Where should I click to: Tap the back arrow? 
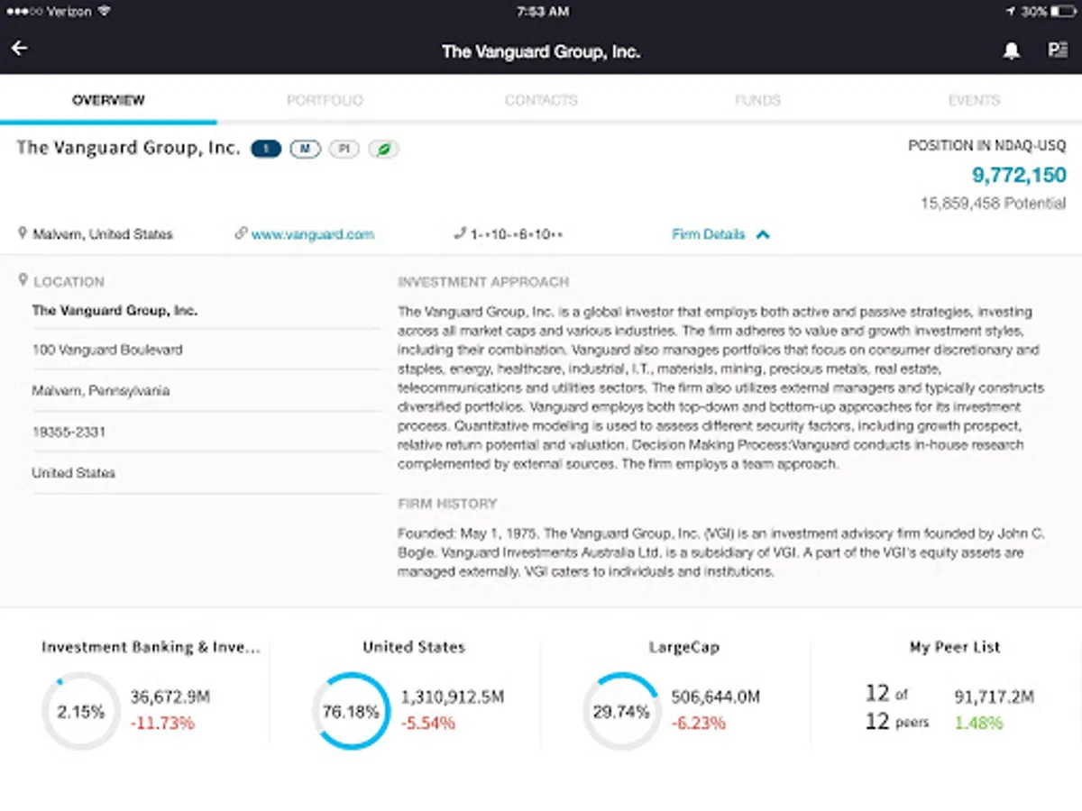[20, 49]
